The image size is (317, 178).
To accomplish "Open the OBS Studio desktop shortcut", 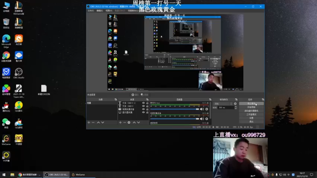I will [x=19, y=73].
